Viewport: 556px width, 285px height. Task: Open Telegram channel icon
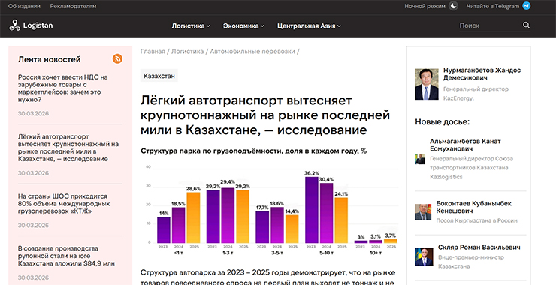click(527, 6)
